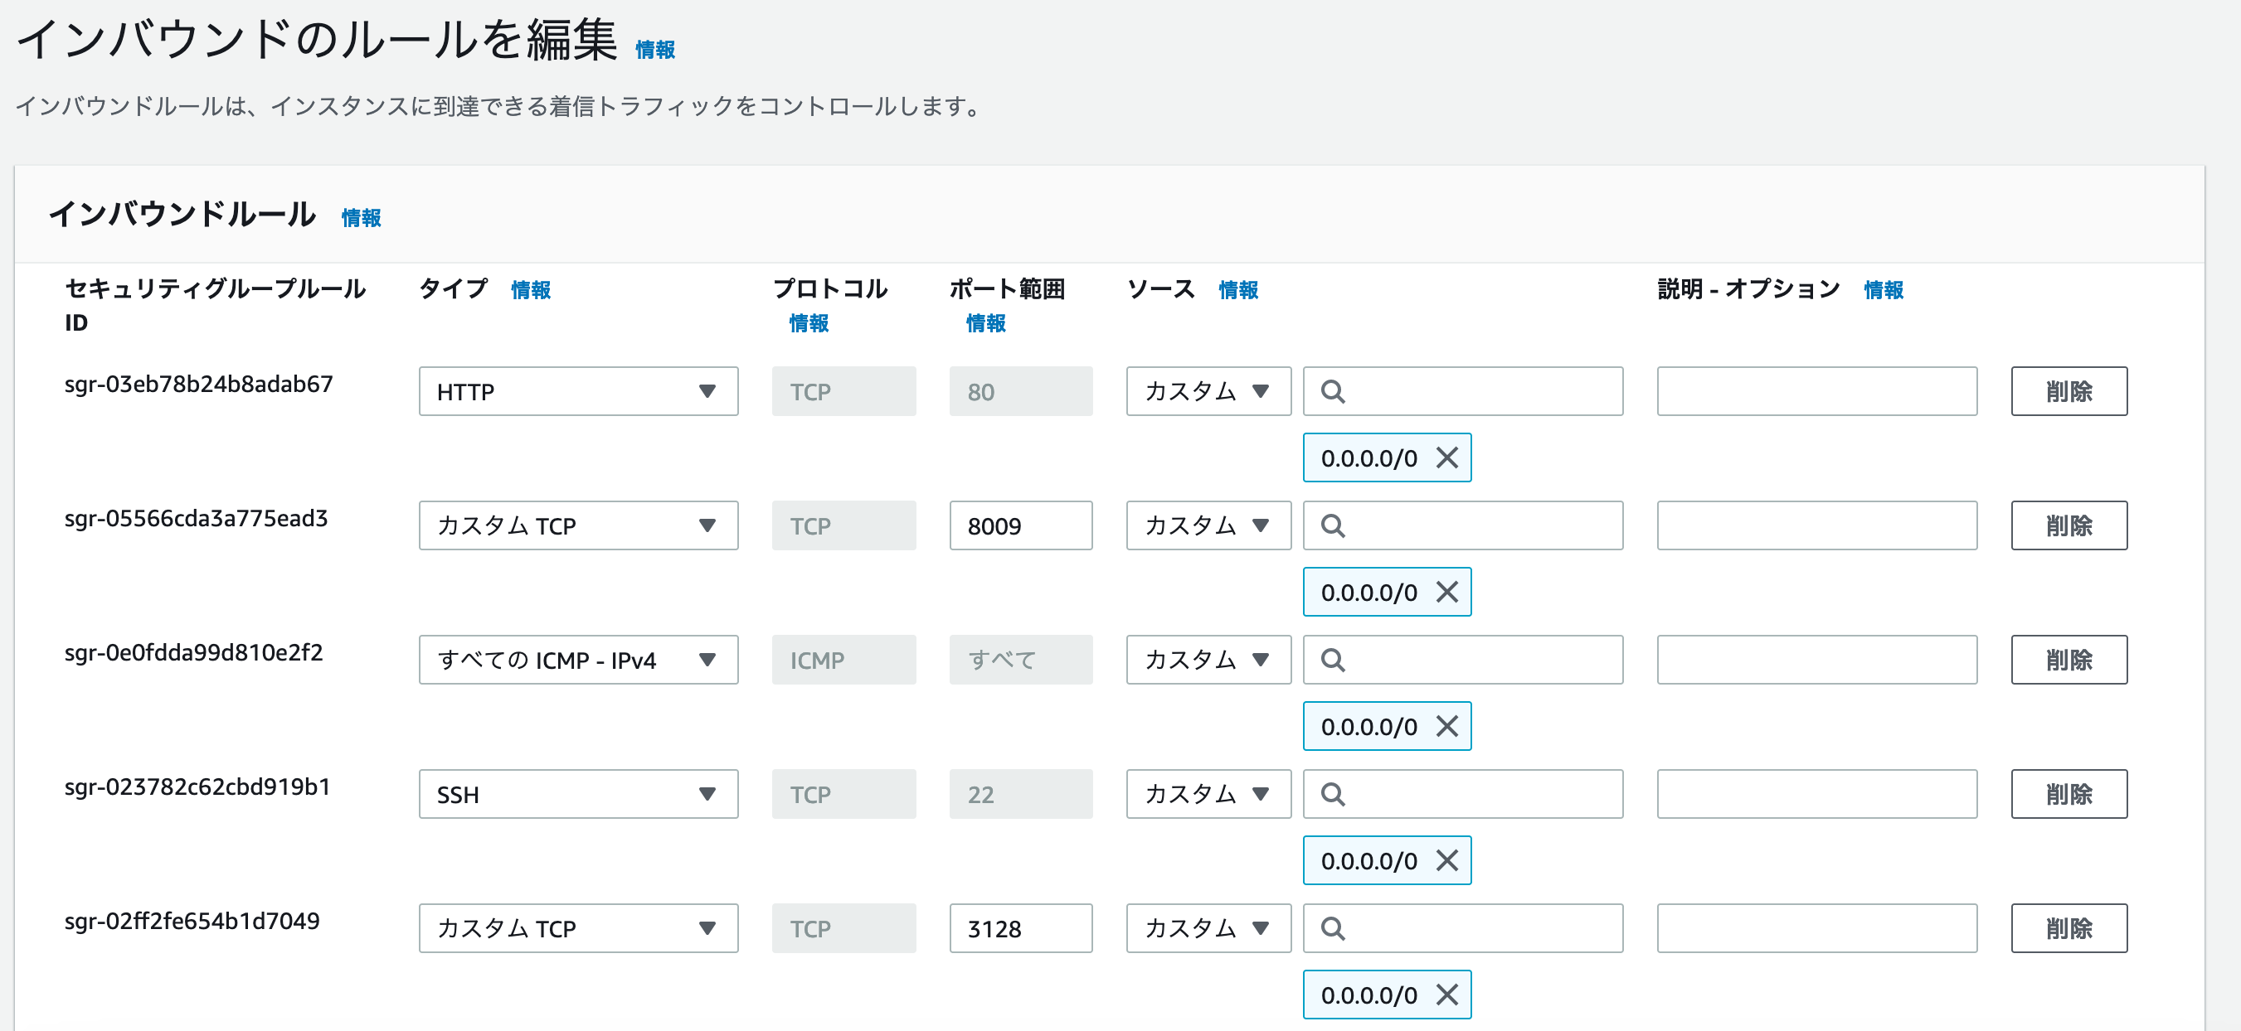This screenshot has width=2241, height=1031.
Task: Click 情報 next to the ソース column header
Action: tap(1239, 290)
